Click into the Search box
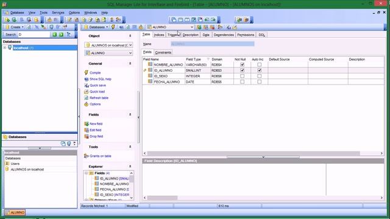Screen dimensions: 390x219 (34, 35)
